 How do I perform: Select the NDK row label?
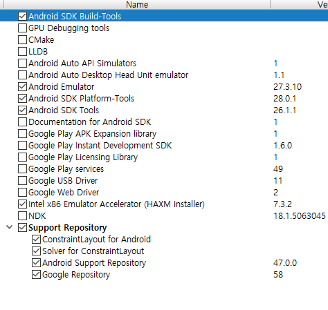[37, 216]
